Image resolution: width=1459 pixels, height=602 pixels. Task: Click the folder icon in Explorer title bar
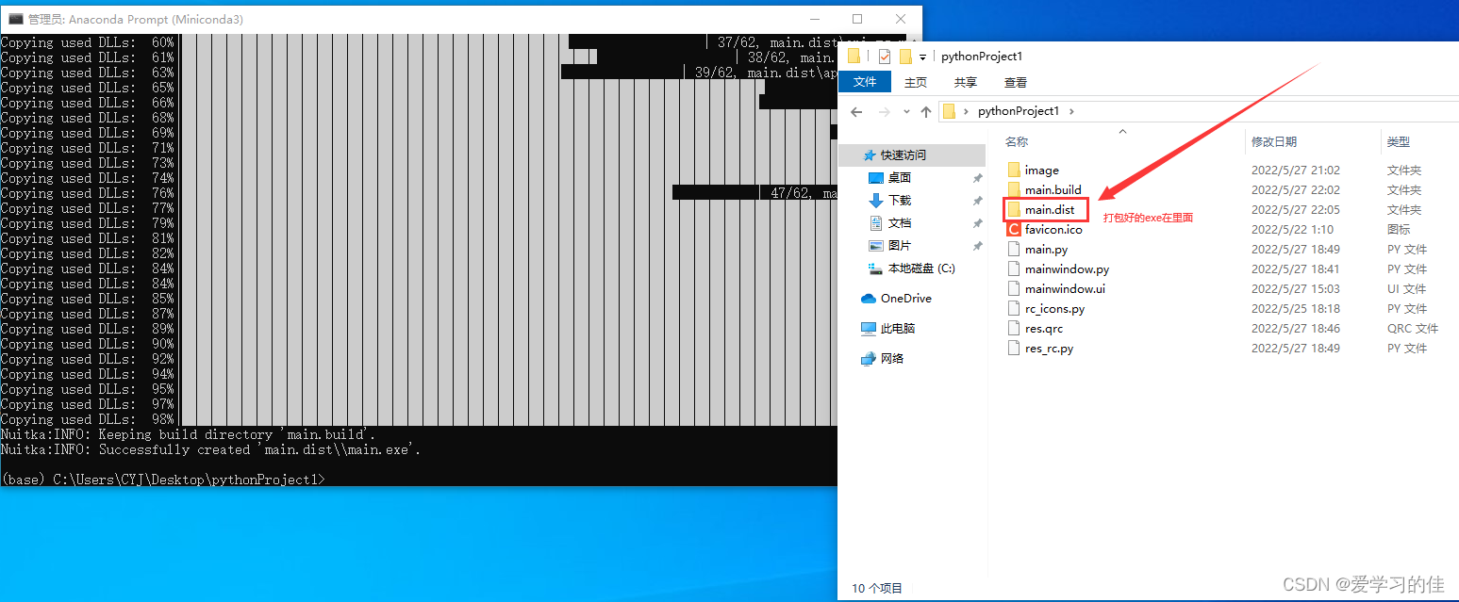tap(854, 57)
